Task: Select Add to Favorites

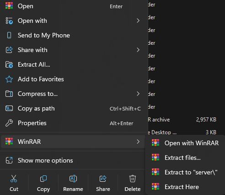Action: (x=73, y=79)
